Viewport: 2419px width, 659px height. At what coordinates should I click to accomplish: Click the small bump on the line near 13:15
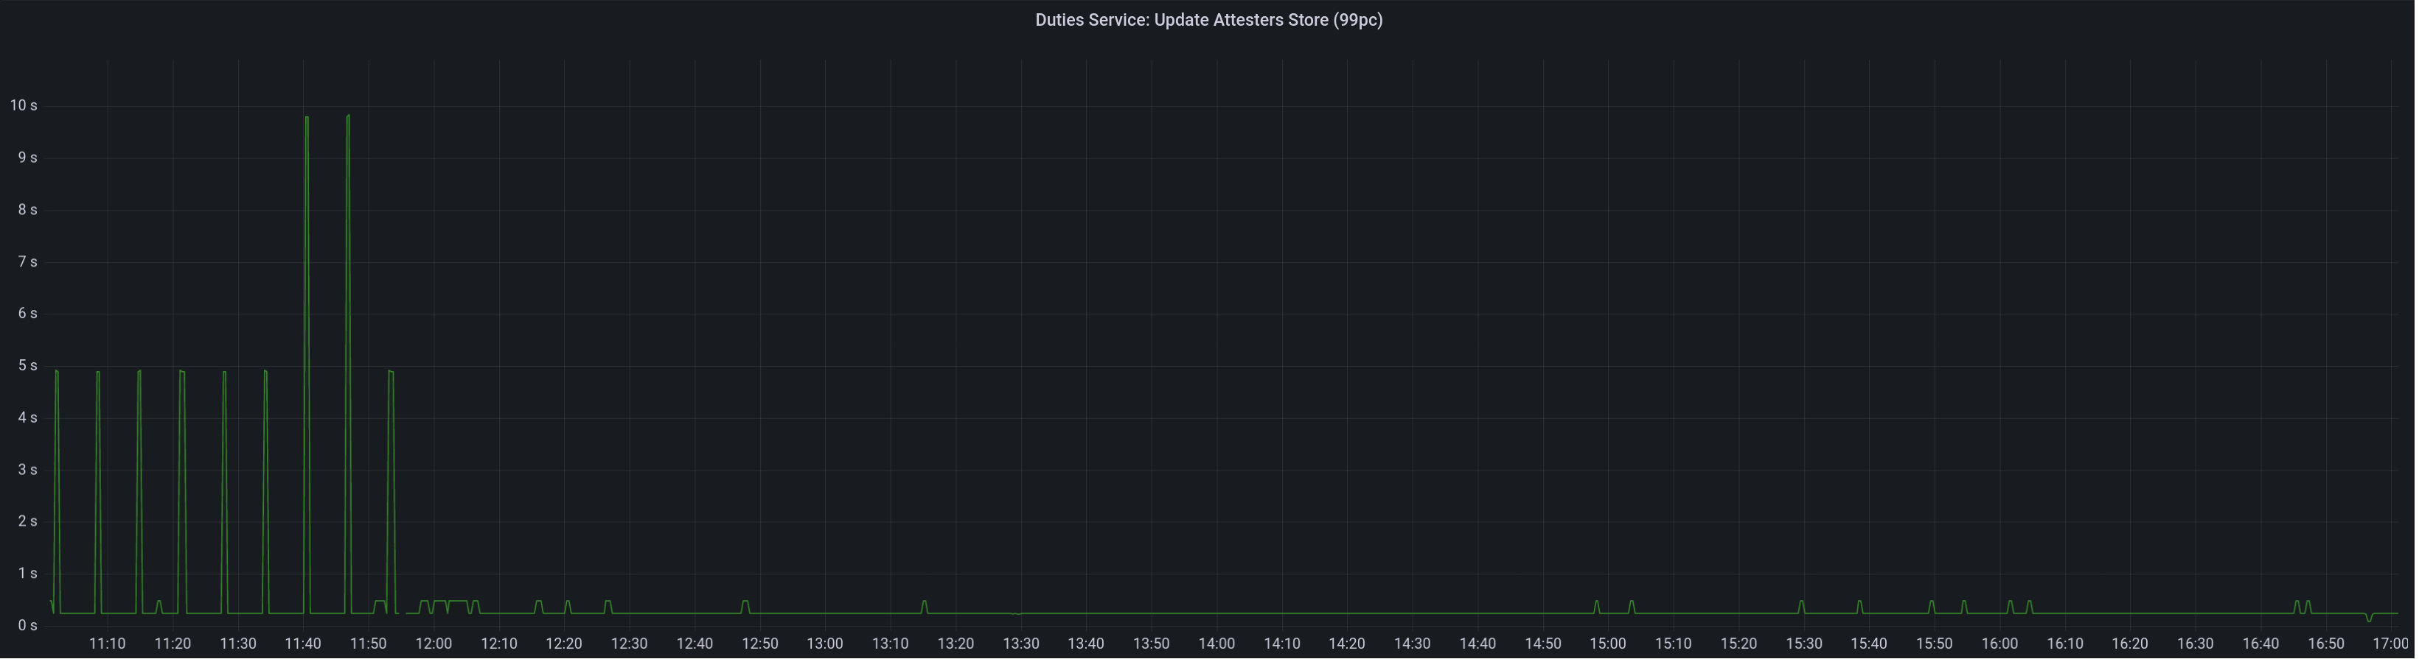[x=924, y=602]
